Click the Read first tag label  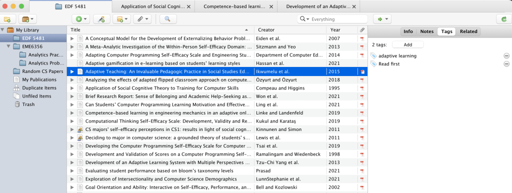tap(389, 64)
